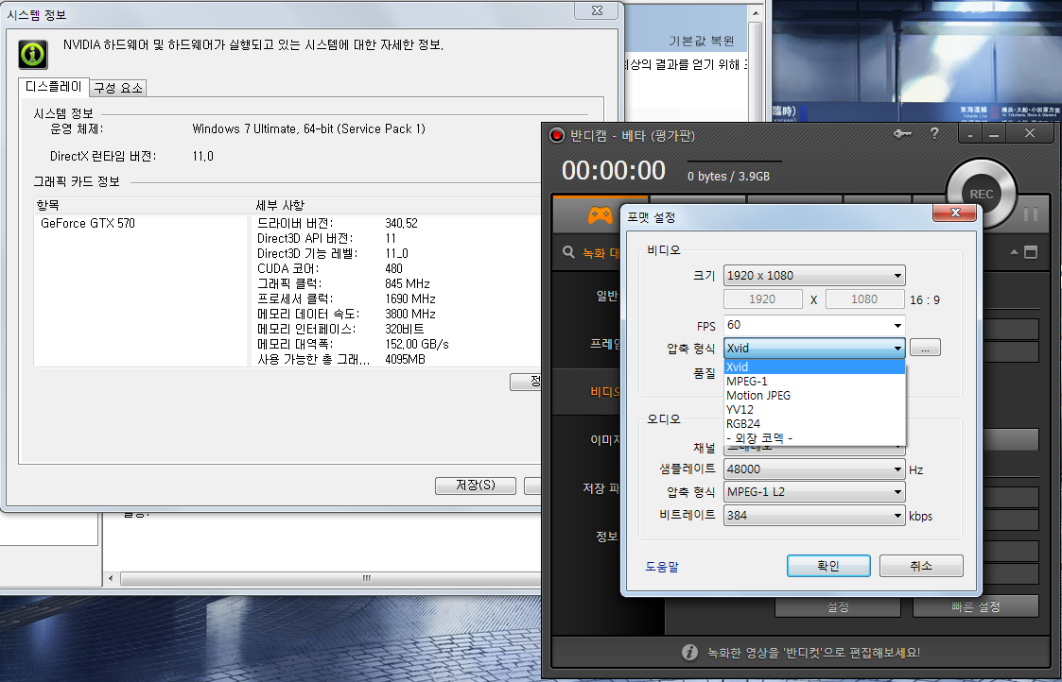Click the height field showing 1080
The width and height of the screenshot is (1062, 682).
pos(865,299)
